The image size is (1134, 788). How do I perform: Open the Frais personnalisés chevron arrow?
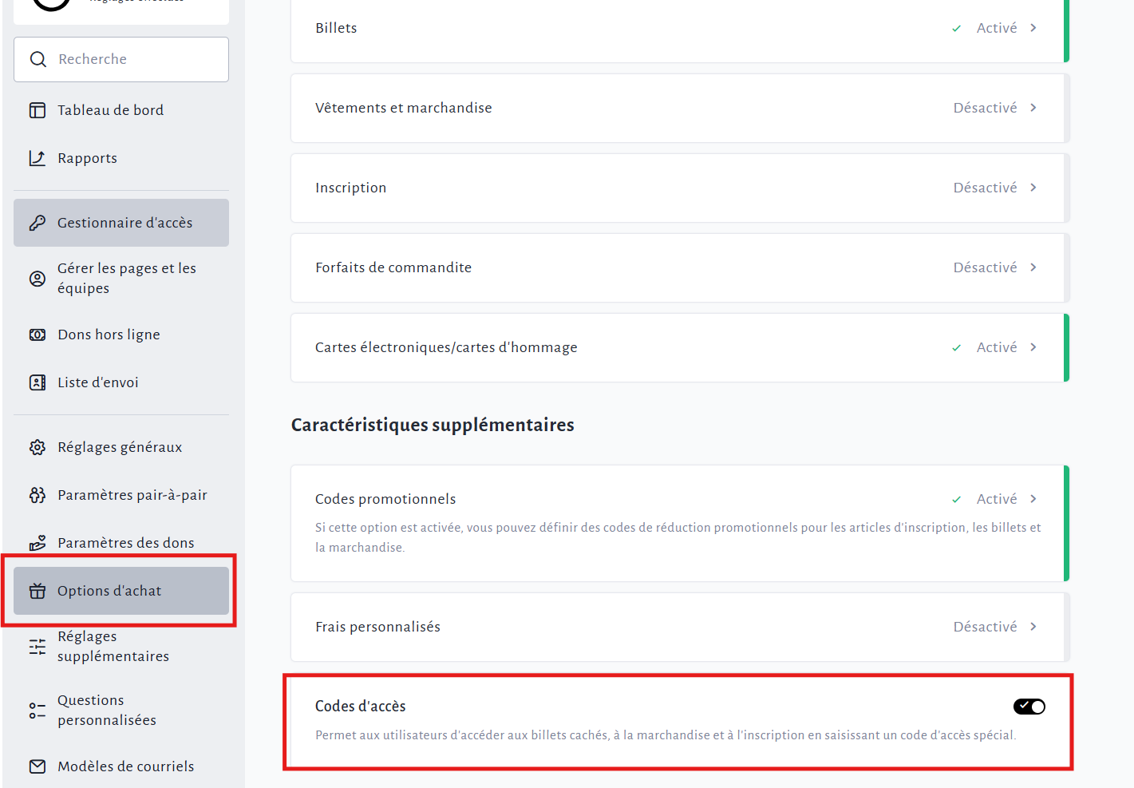point(1033,627)
